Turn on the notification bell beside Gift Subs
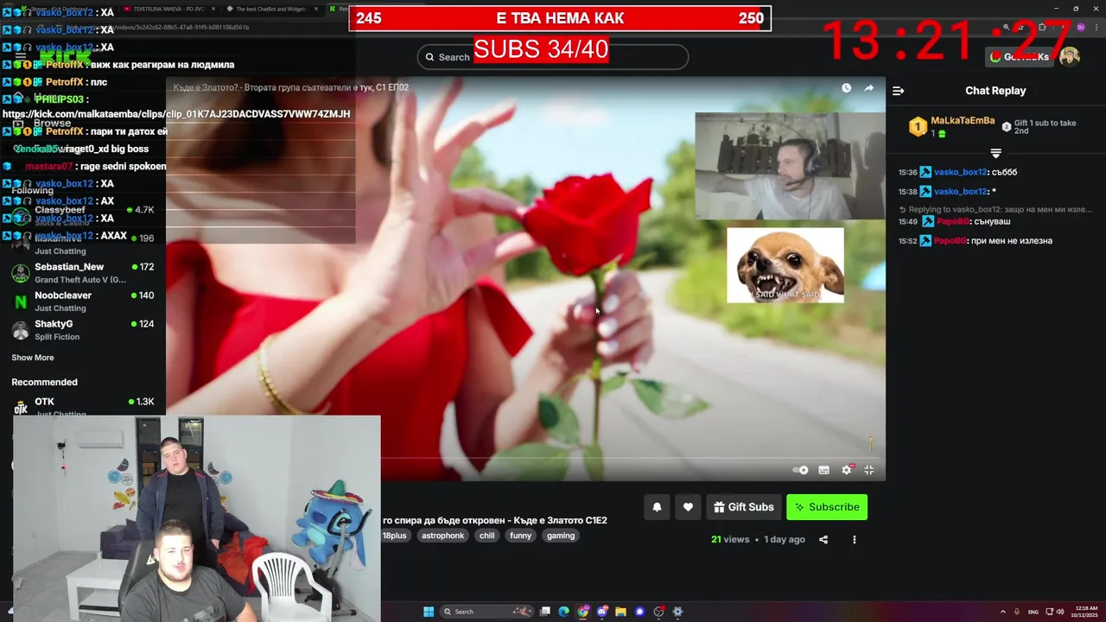The width and height of the screenshot is (1106, 622). tap(657, 507)
